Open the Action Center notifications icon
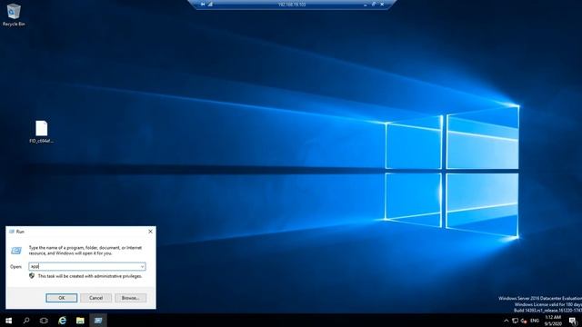This screenshot has height=327, width=582. click(573, 321)
